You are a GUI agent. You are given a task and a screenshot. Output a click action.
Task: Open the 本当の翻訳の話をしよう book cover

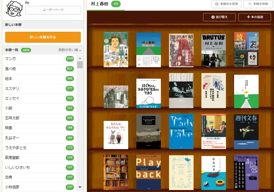click(x=214, y=90)
